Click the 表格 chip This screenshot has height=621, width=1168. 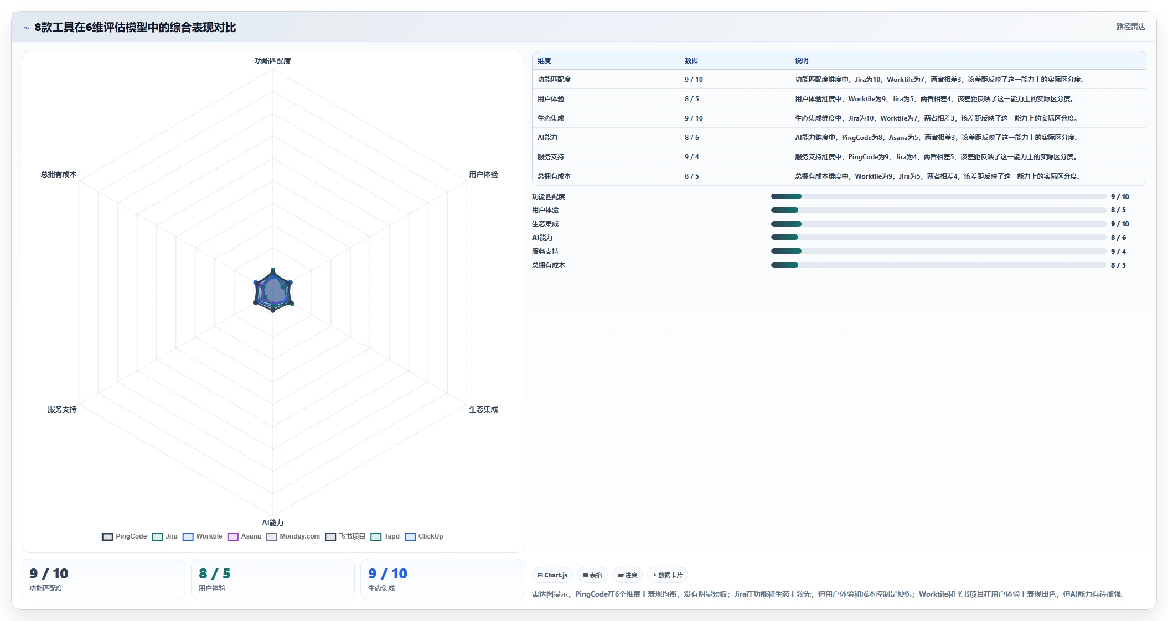(592, 575)
